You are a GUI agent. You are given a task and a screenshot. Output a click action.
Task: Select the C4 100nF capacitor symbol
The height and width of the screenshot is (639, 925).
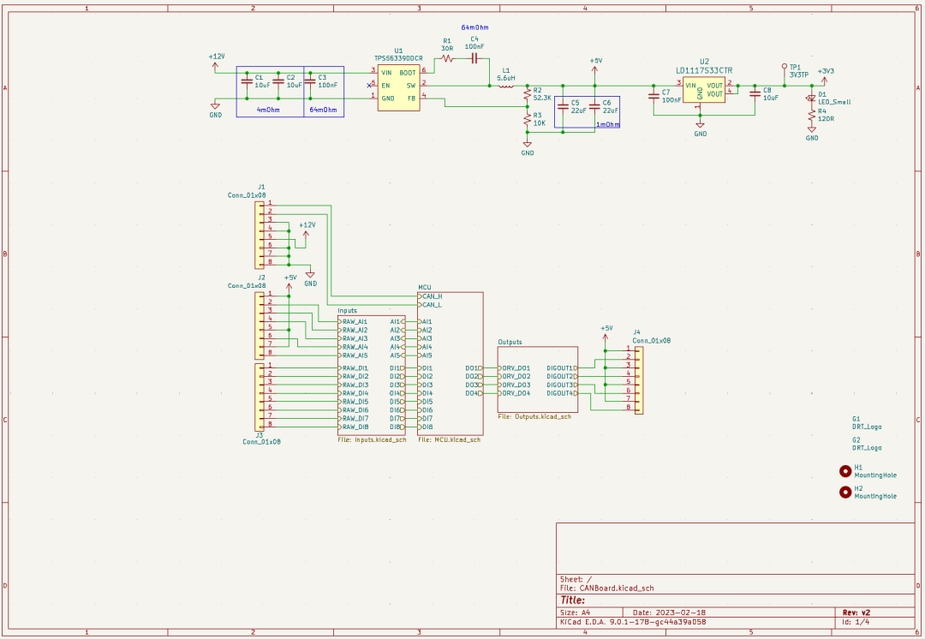pos(474,58)
